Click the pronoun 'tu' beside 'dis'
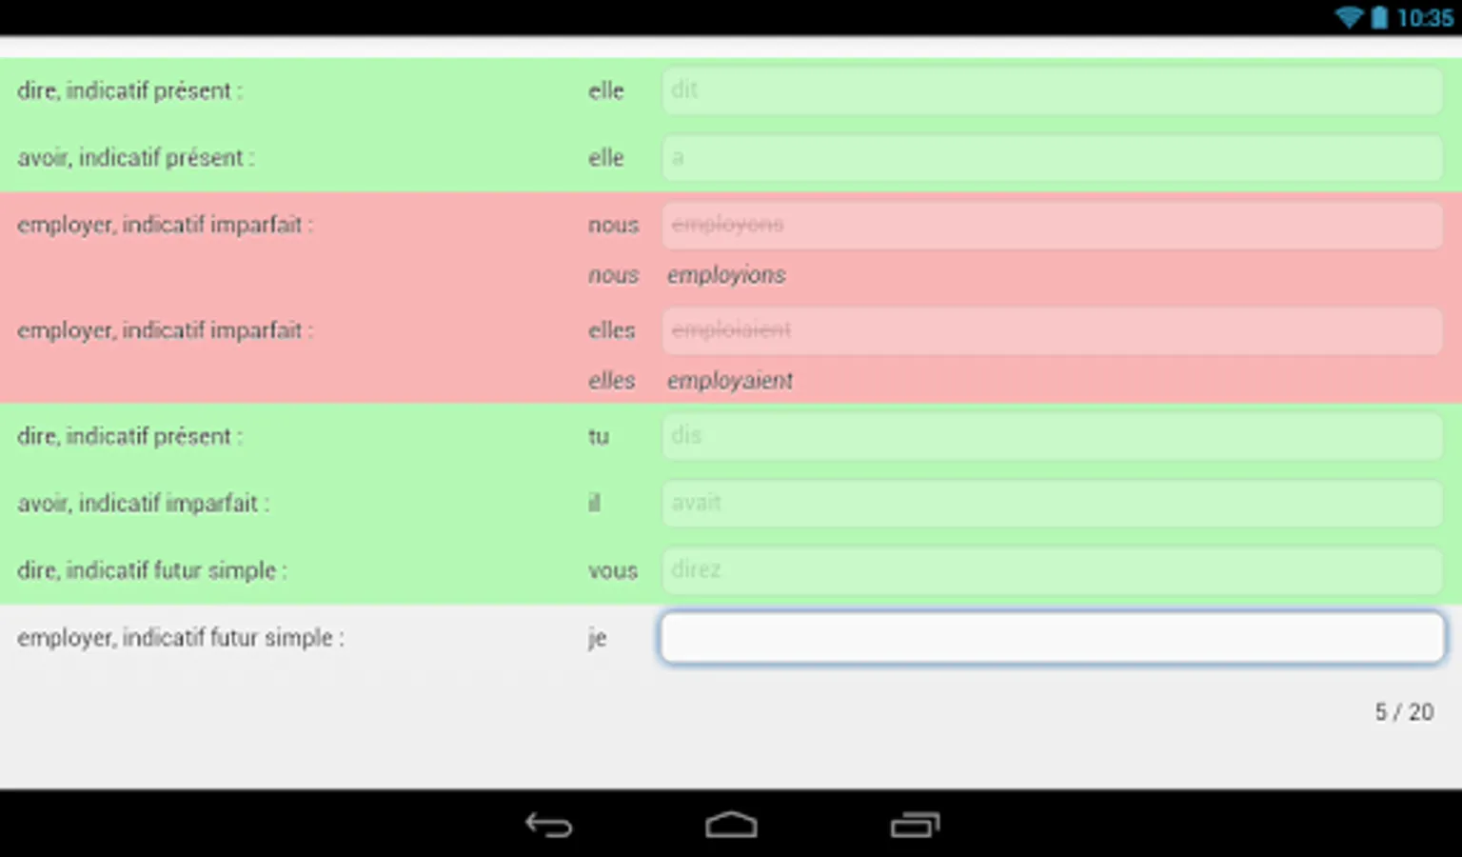Viewport: 1462px width, 857px height. (x=598, y=436)
